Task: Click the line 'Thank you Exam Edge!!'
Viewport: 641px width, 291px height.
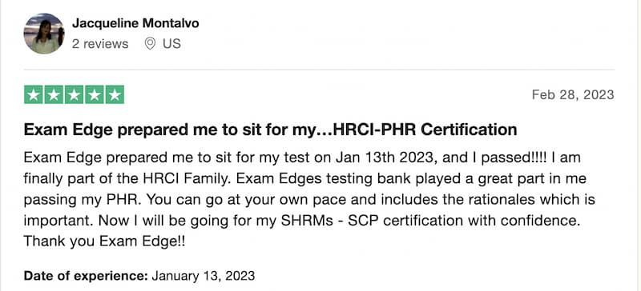Action: click(x=105, y=241)
